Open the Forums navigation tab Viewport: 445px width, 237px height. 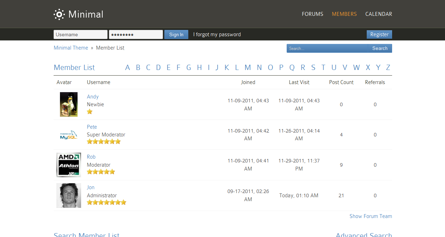(x=312, y=14)
